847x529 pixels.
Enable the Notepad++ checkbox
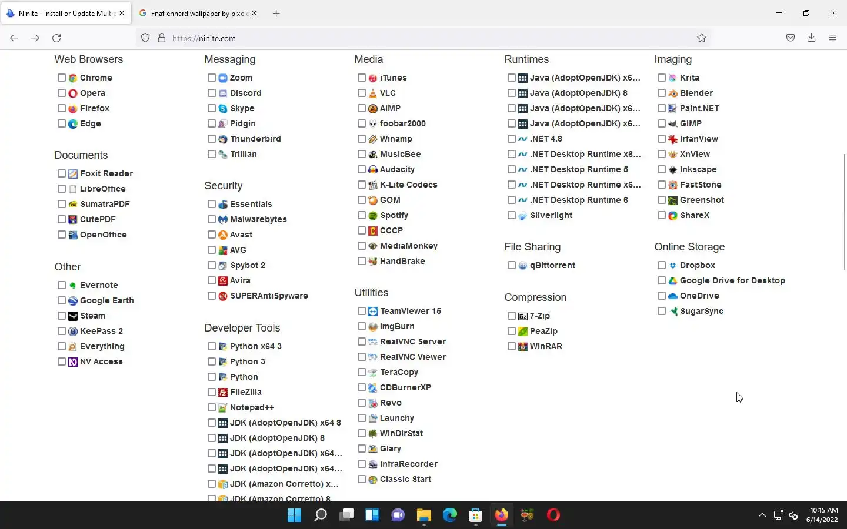pyautogui.click(x=212, y=407)
